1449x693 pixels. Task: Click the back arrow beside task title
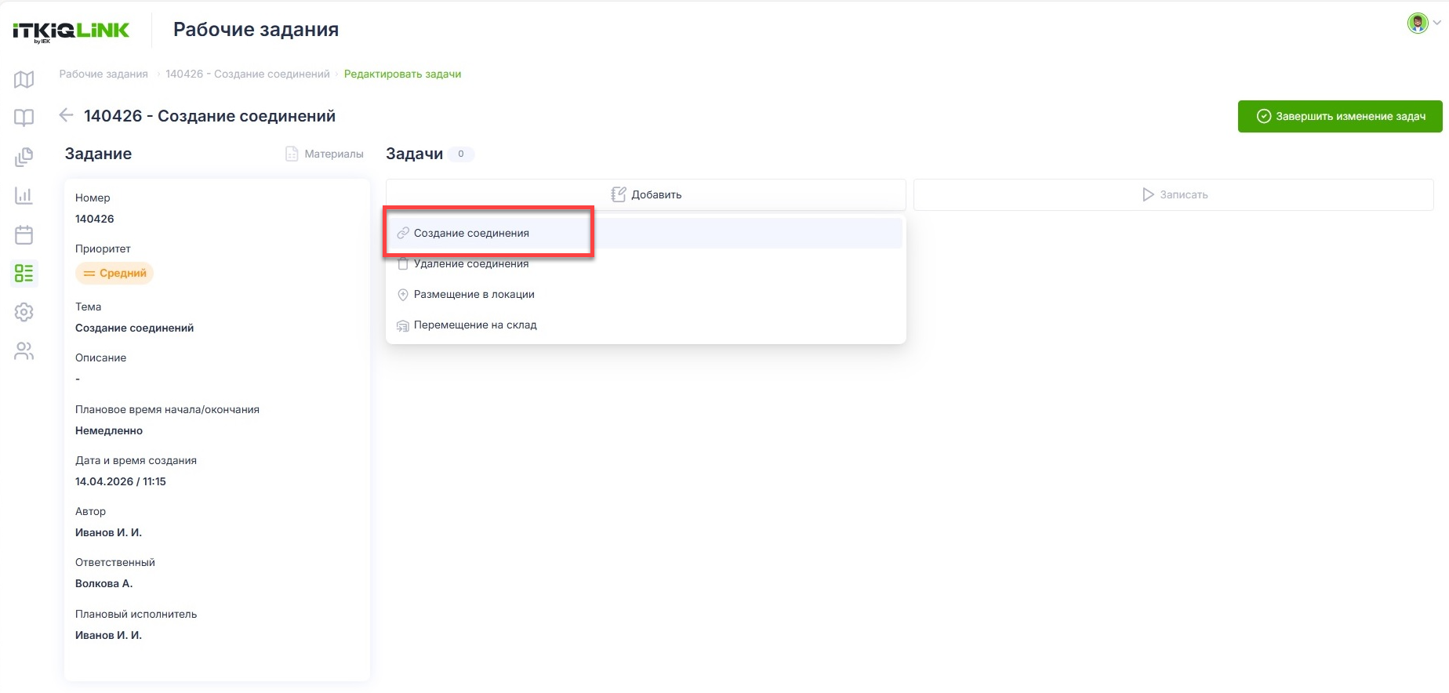66,115
